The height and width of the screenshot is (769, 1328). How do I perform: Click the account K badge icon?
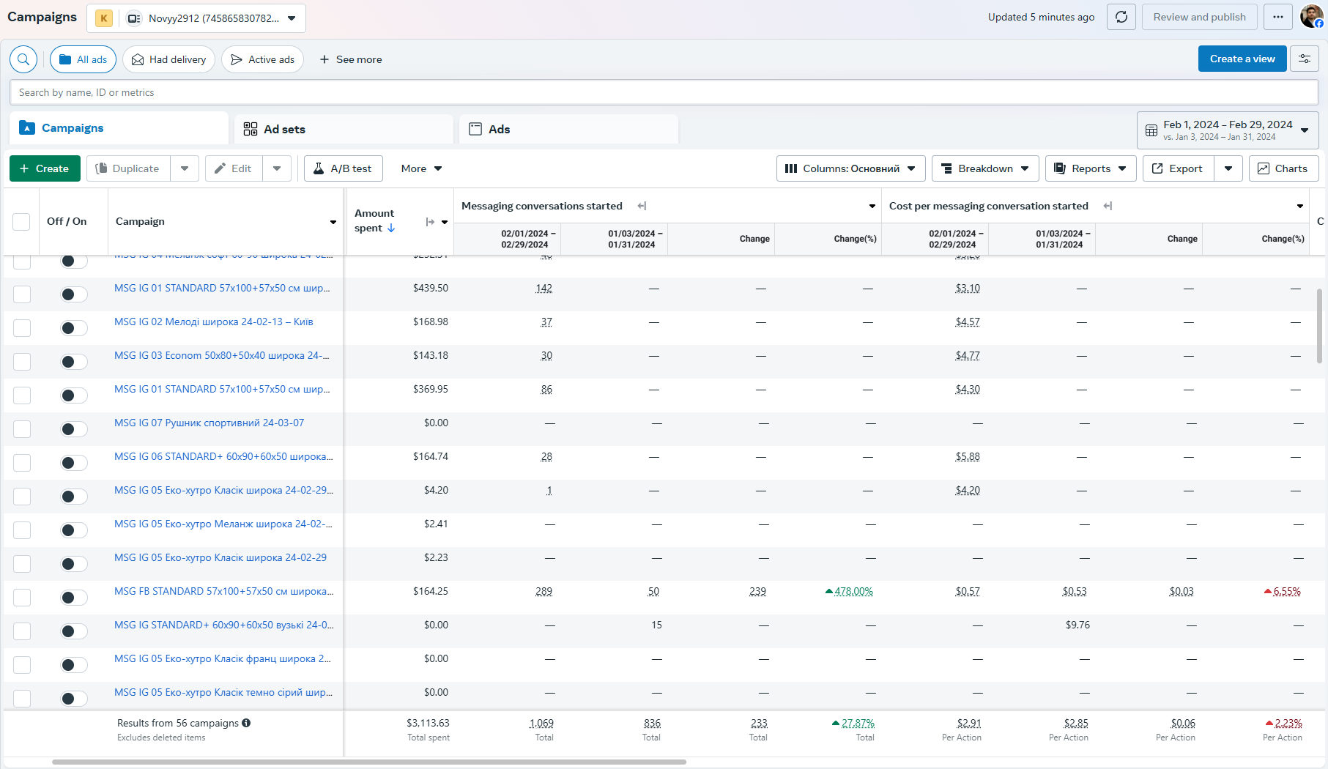pyautogui.click(x=104, y=18)
